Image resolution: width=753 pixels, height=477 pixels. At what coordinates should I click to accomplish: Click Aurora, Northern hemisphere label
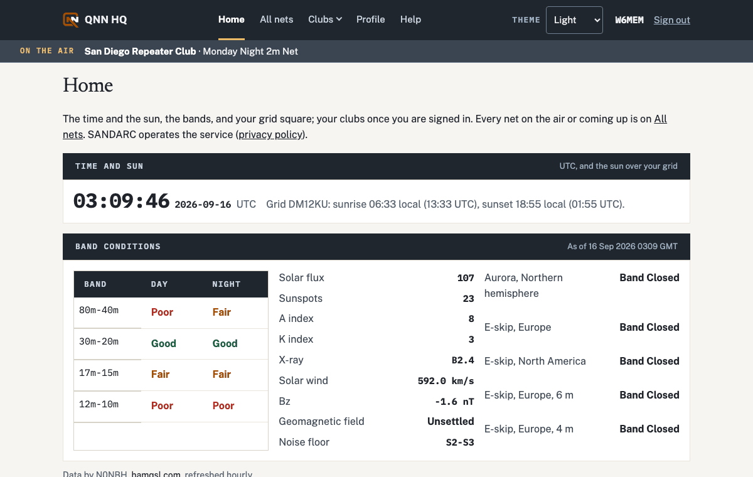click(523, 286)
